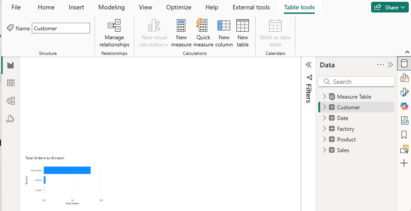411x211 pixels.
Task: Collapse the ribbon with the up chevron
Action: (x=407, y=52)
